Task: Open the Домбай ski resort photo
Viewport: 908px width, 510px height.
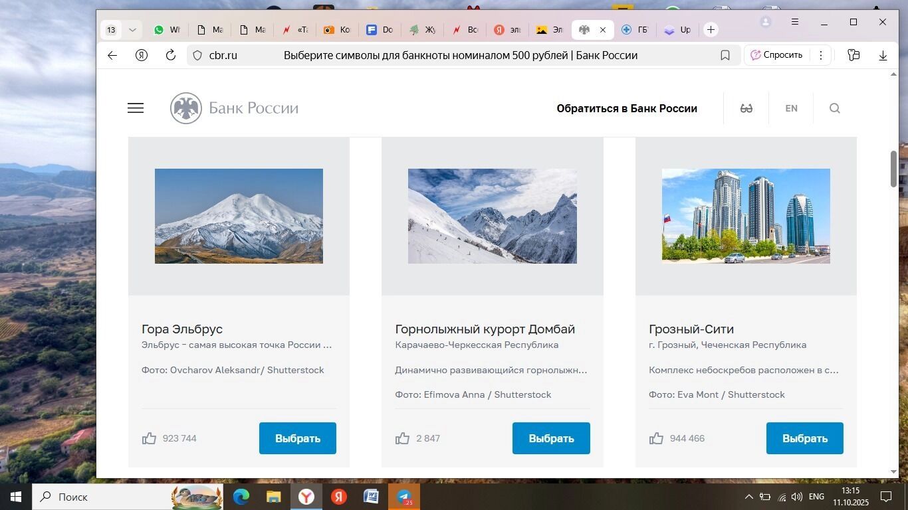Action: 492,216
